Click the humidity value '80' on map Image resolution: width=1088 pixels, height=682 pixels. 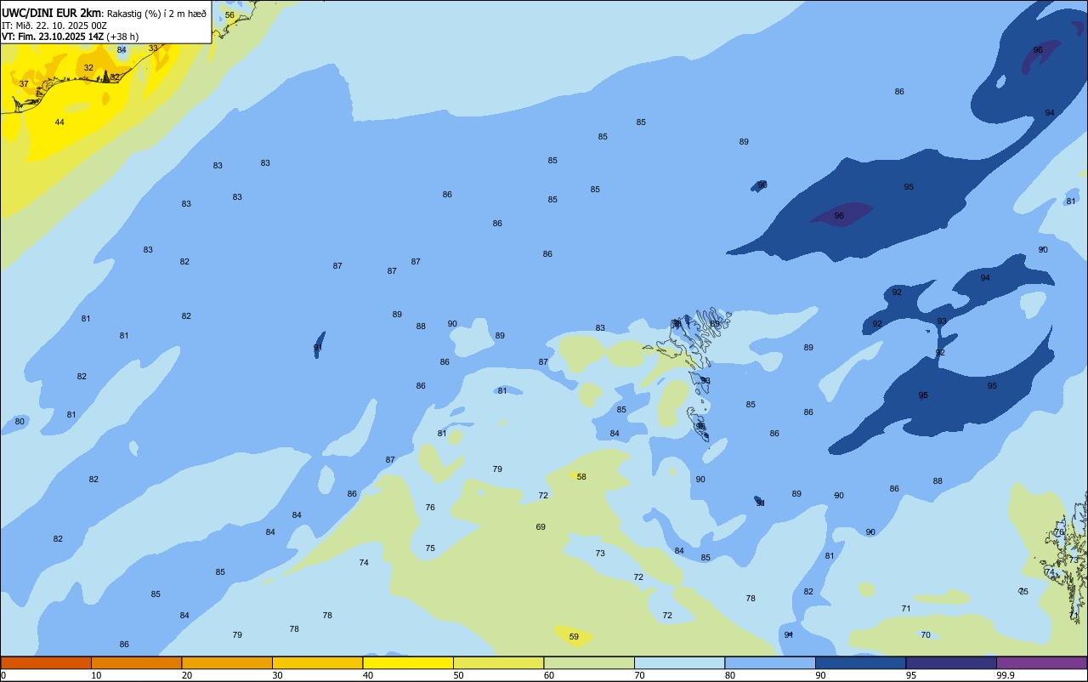tap(20, 422)
